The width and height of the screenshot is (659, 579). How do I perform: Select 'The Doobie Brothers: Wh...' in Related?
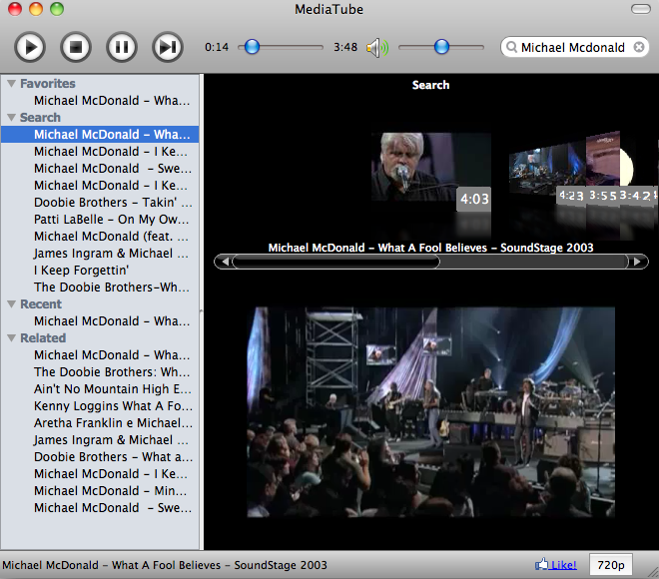point(100,372)
